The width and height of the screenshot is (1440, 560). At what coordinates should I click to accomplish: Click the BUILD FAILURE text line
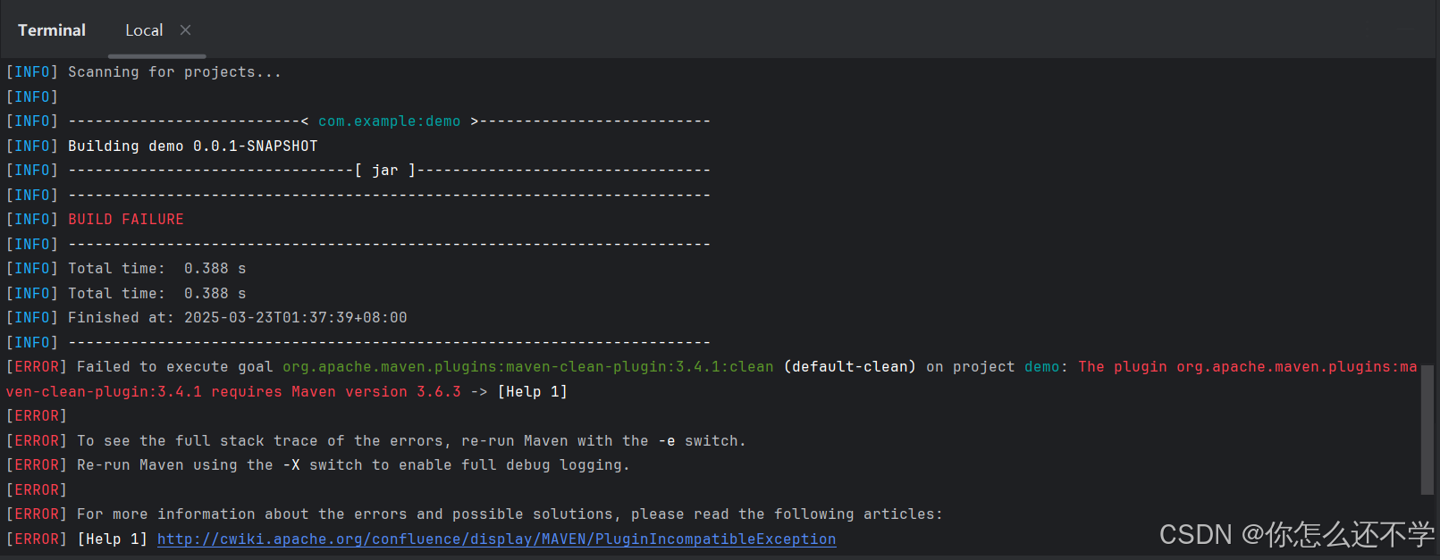126,219
